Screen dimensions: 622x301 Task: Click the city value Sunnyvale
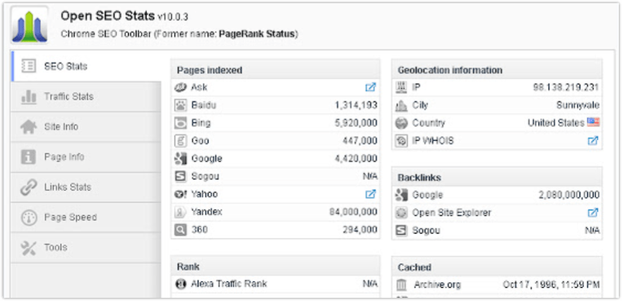[x=578, y=105]
